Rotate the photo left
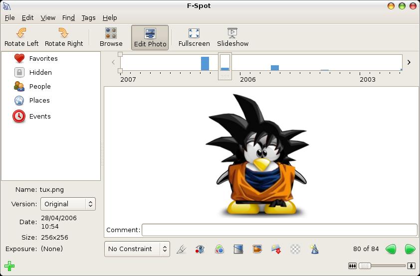The image size is (420, 276). 21,37
